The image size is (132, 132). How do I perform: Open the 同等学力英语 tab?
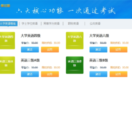[51, 23]
